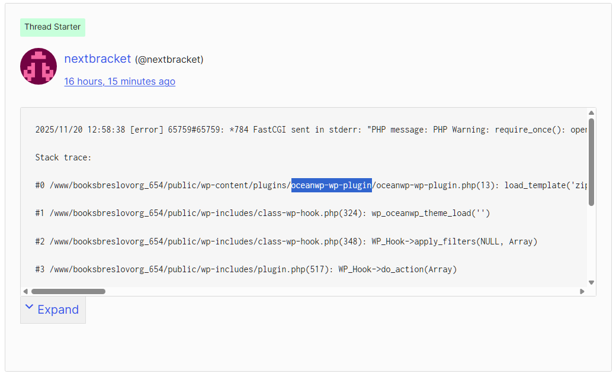Click the horizontal scrollbar thumb of code block
This screenshot has width=616, height=377.
click(68, 291)
